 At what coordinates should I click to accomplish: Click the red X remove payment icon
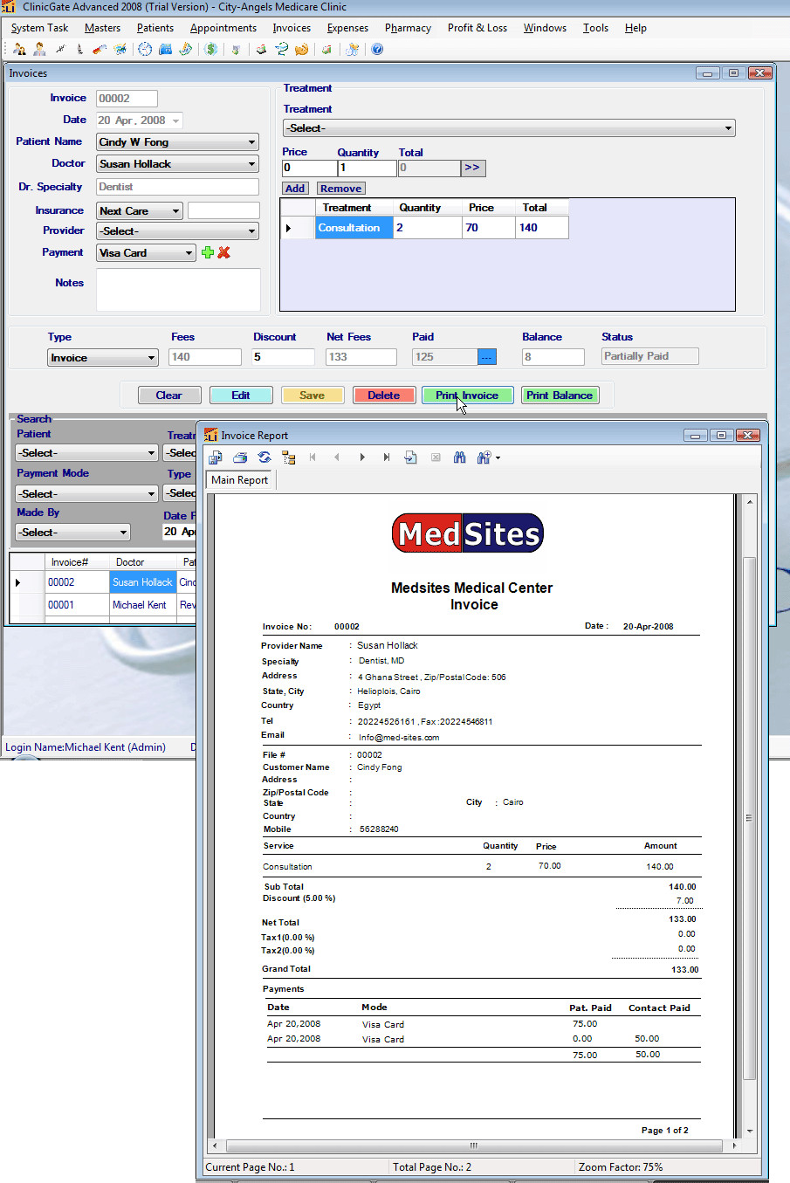point(224,252)
